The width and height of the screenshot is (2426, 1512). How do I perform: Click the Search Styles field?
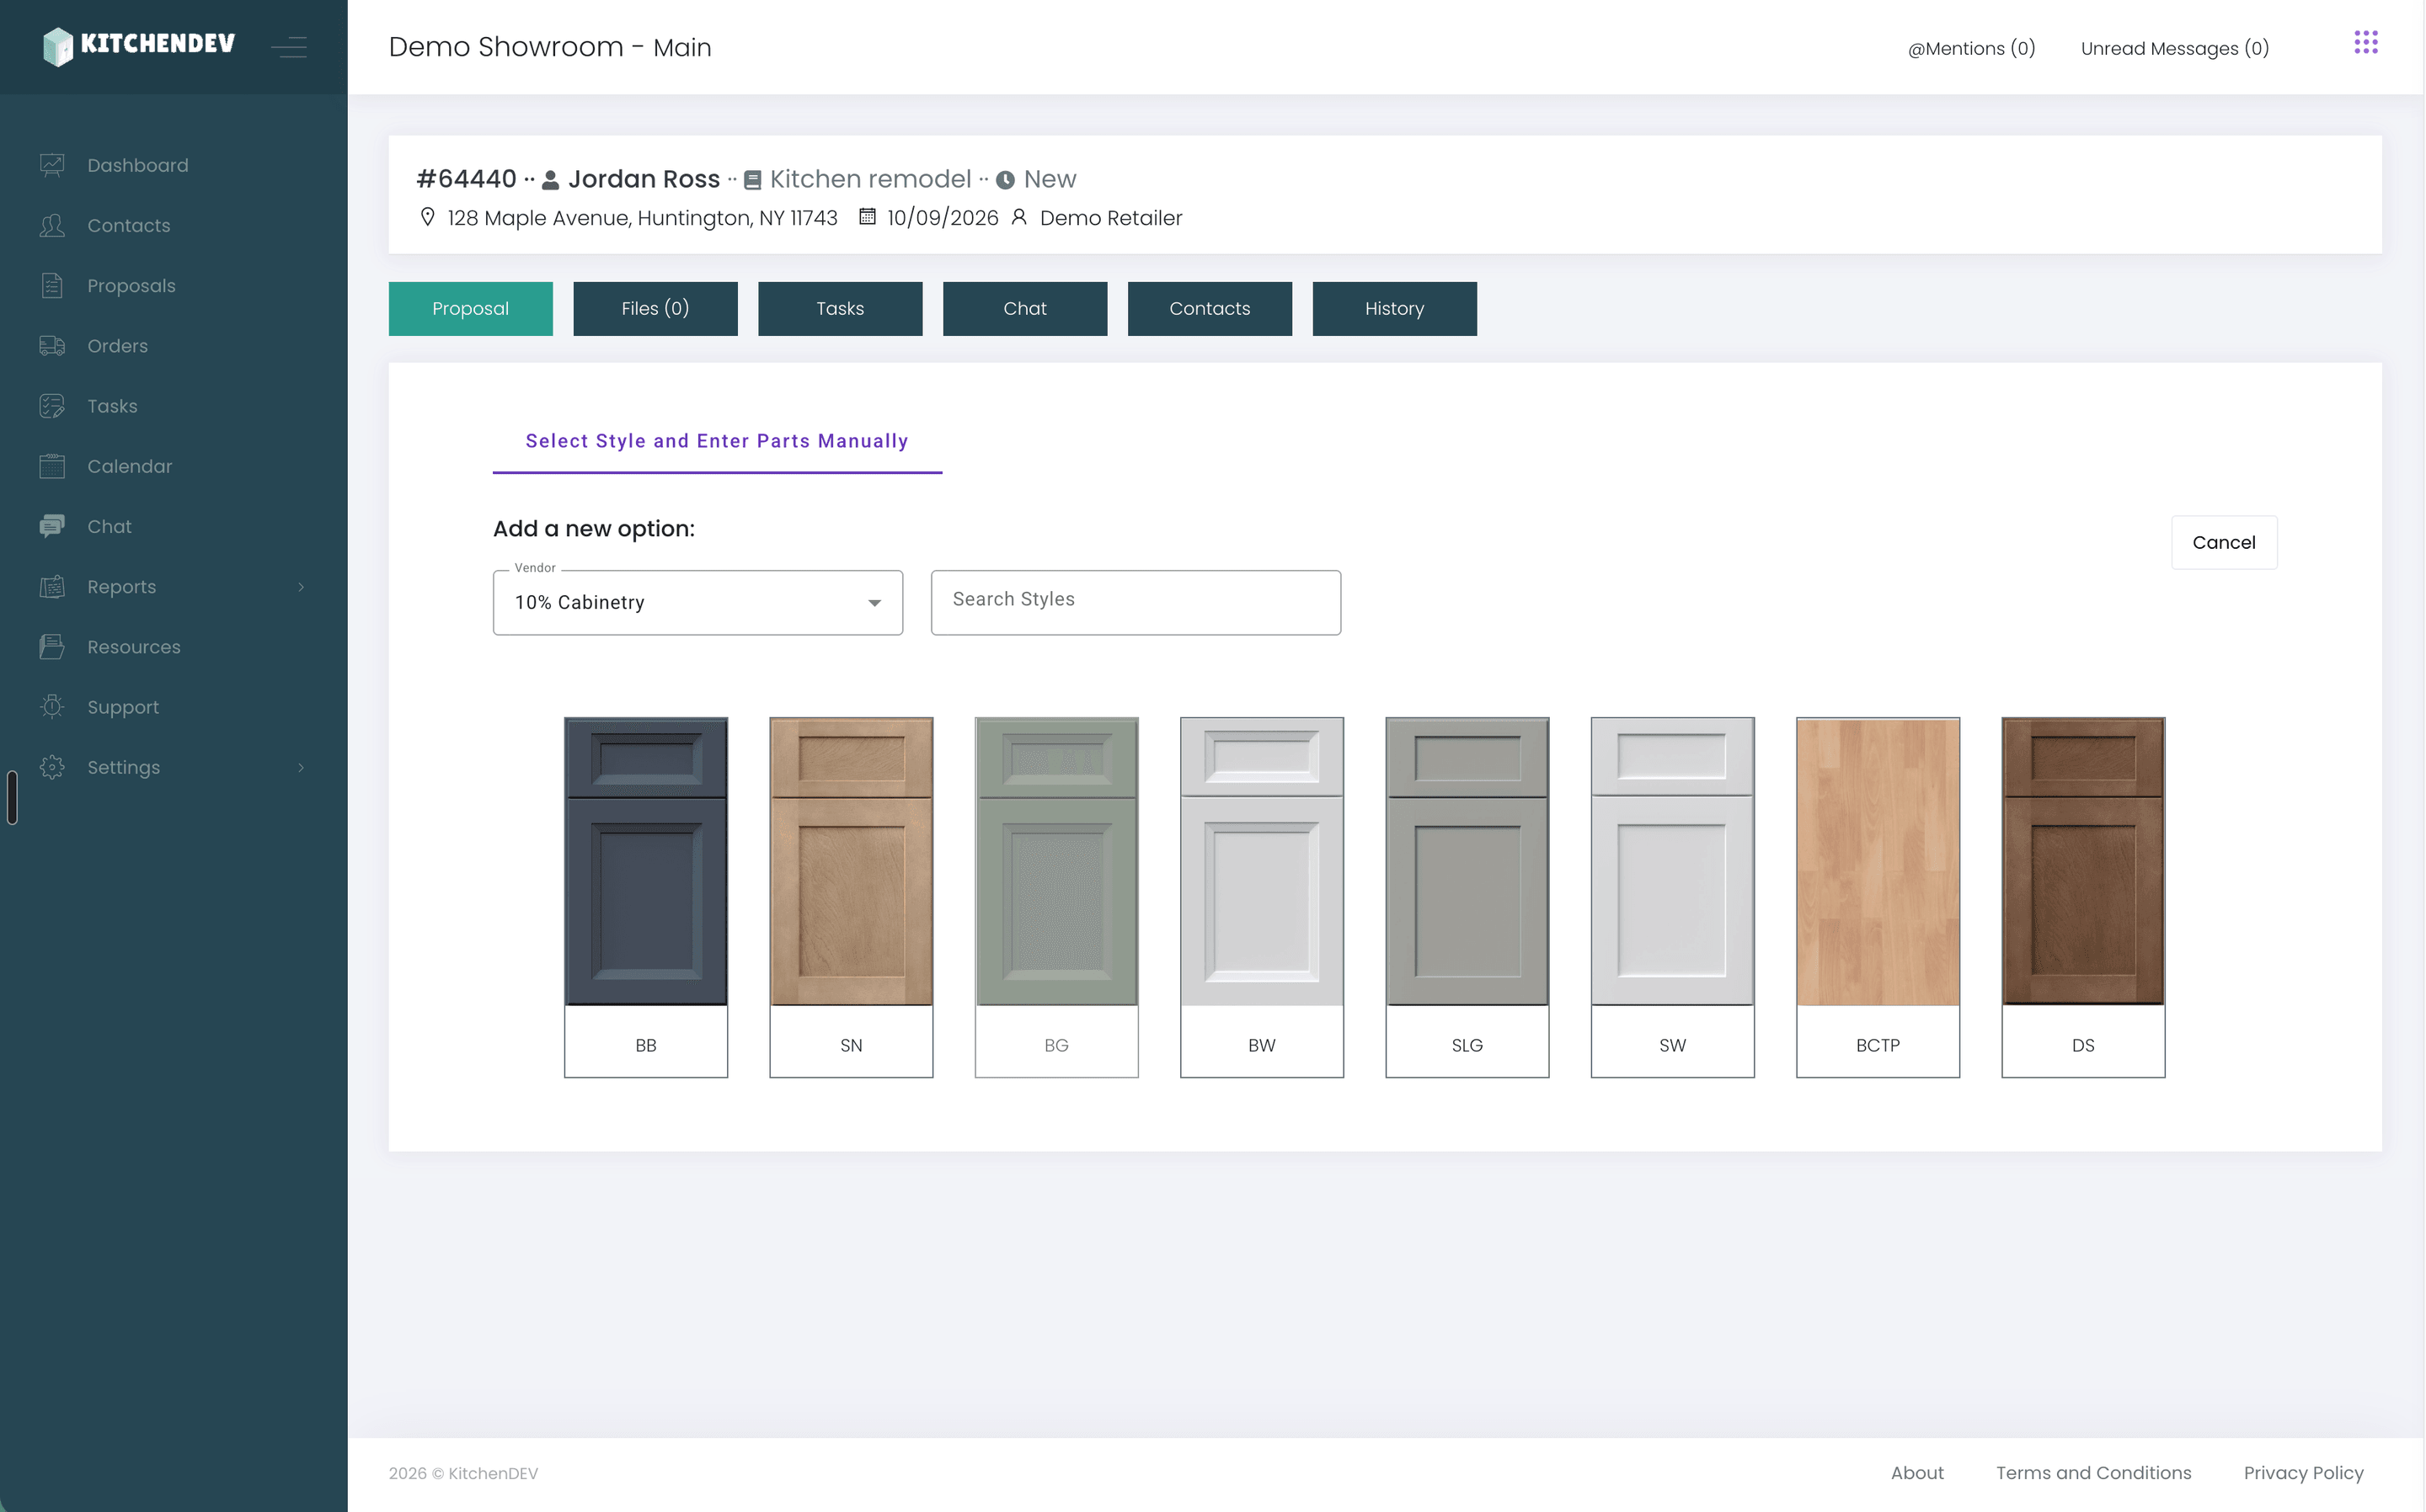(x=1136, y=602)
